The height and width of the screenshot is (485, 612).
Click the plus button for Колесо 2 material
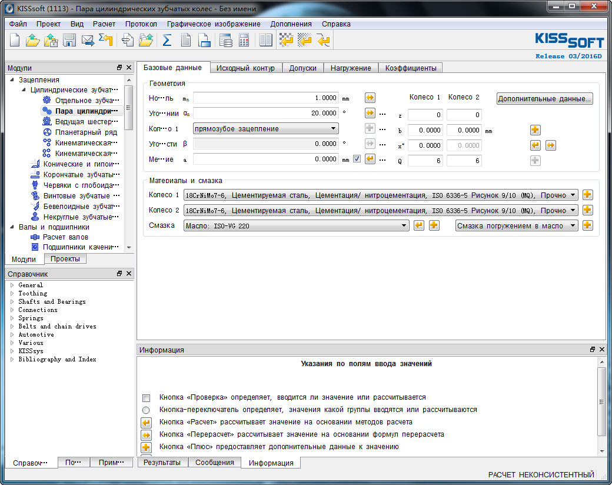coord(587,210)
